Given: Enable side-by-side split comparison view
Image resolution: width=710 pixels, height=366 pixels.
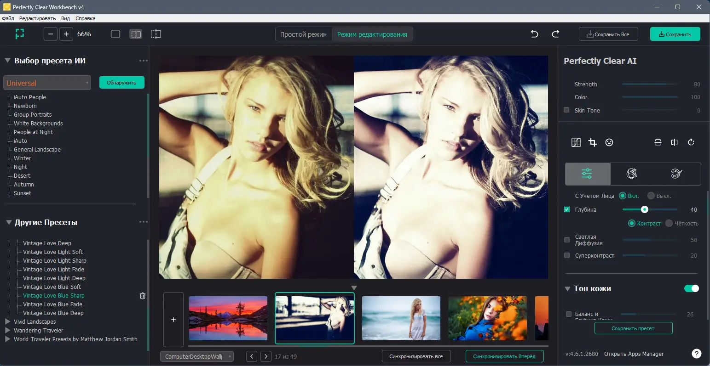Looking at the screenshot, I should [136, 34].
